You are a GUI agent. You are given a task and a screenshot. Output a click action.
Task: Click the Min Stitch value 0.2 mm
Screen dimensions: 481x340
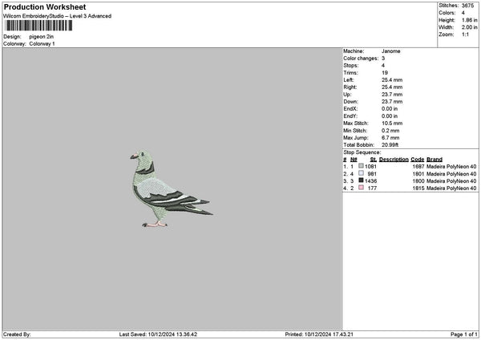pos(390,131)
